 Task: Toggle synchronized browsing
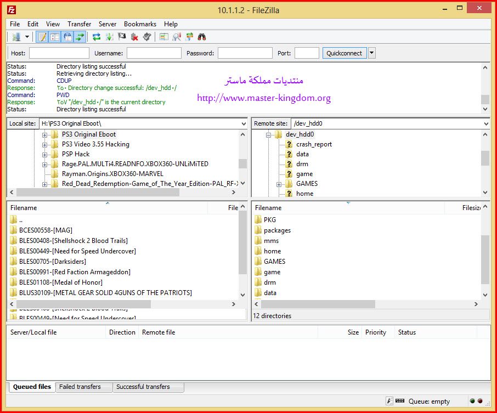click(x=189, y=37)
